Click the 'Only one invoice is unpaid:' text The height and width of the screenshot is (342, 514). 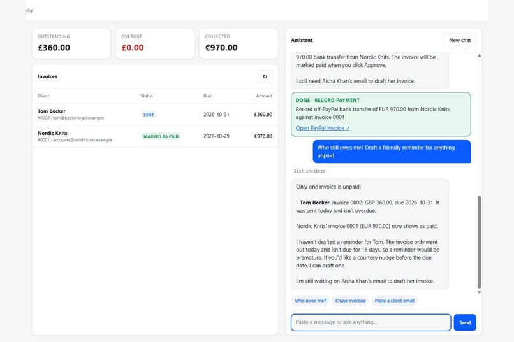tap(328, 187)
